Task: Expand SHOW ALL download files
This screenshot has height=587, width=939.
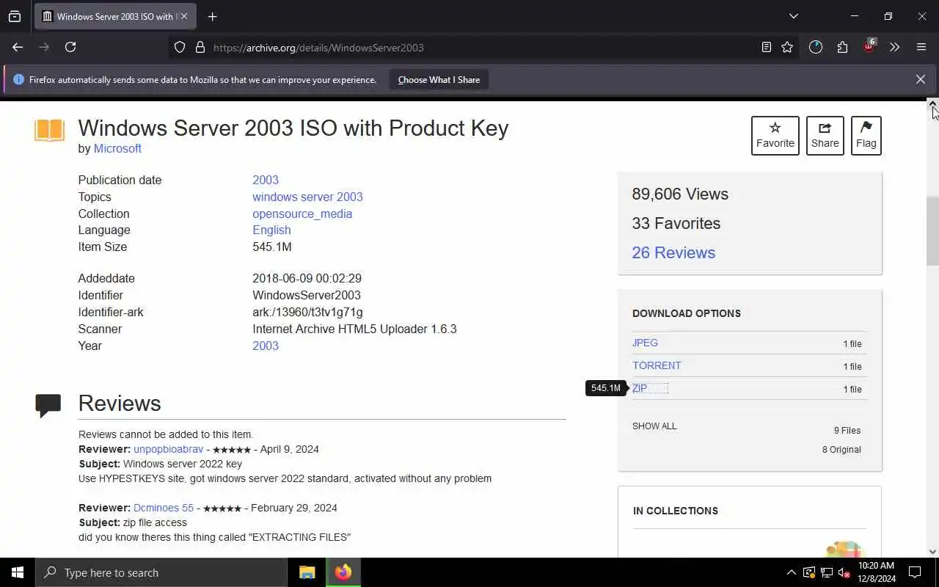Action: tap(654, 426)
